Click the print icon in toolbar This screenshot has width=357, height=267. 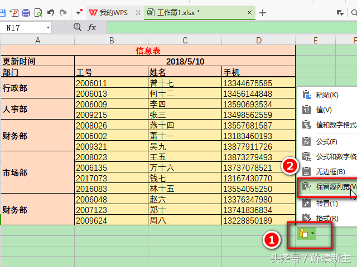26,13
